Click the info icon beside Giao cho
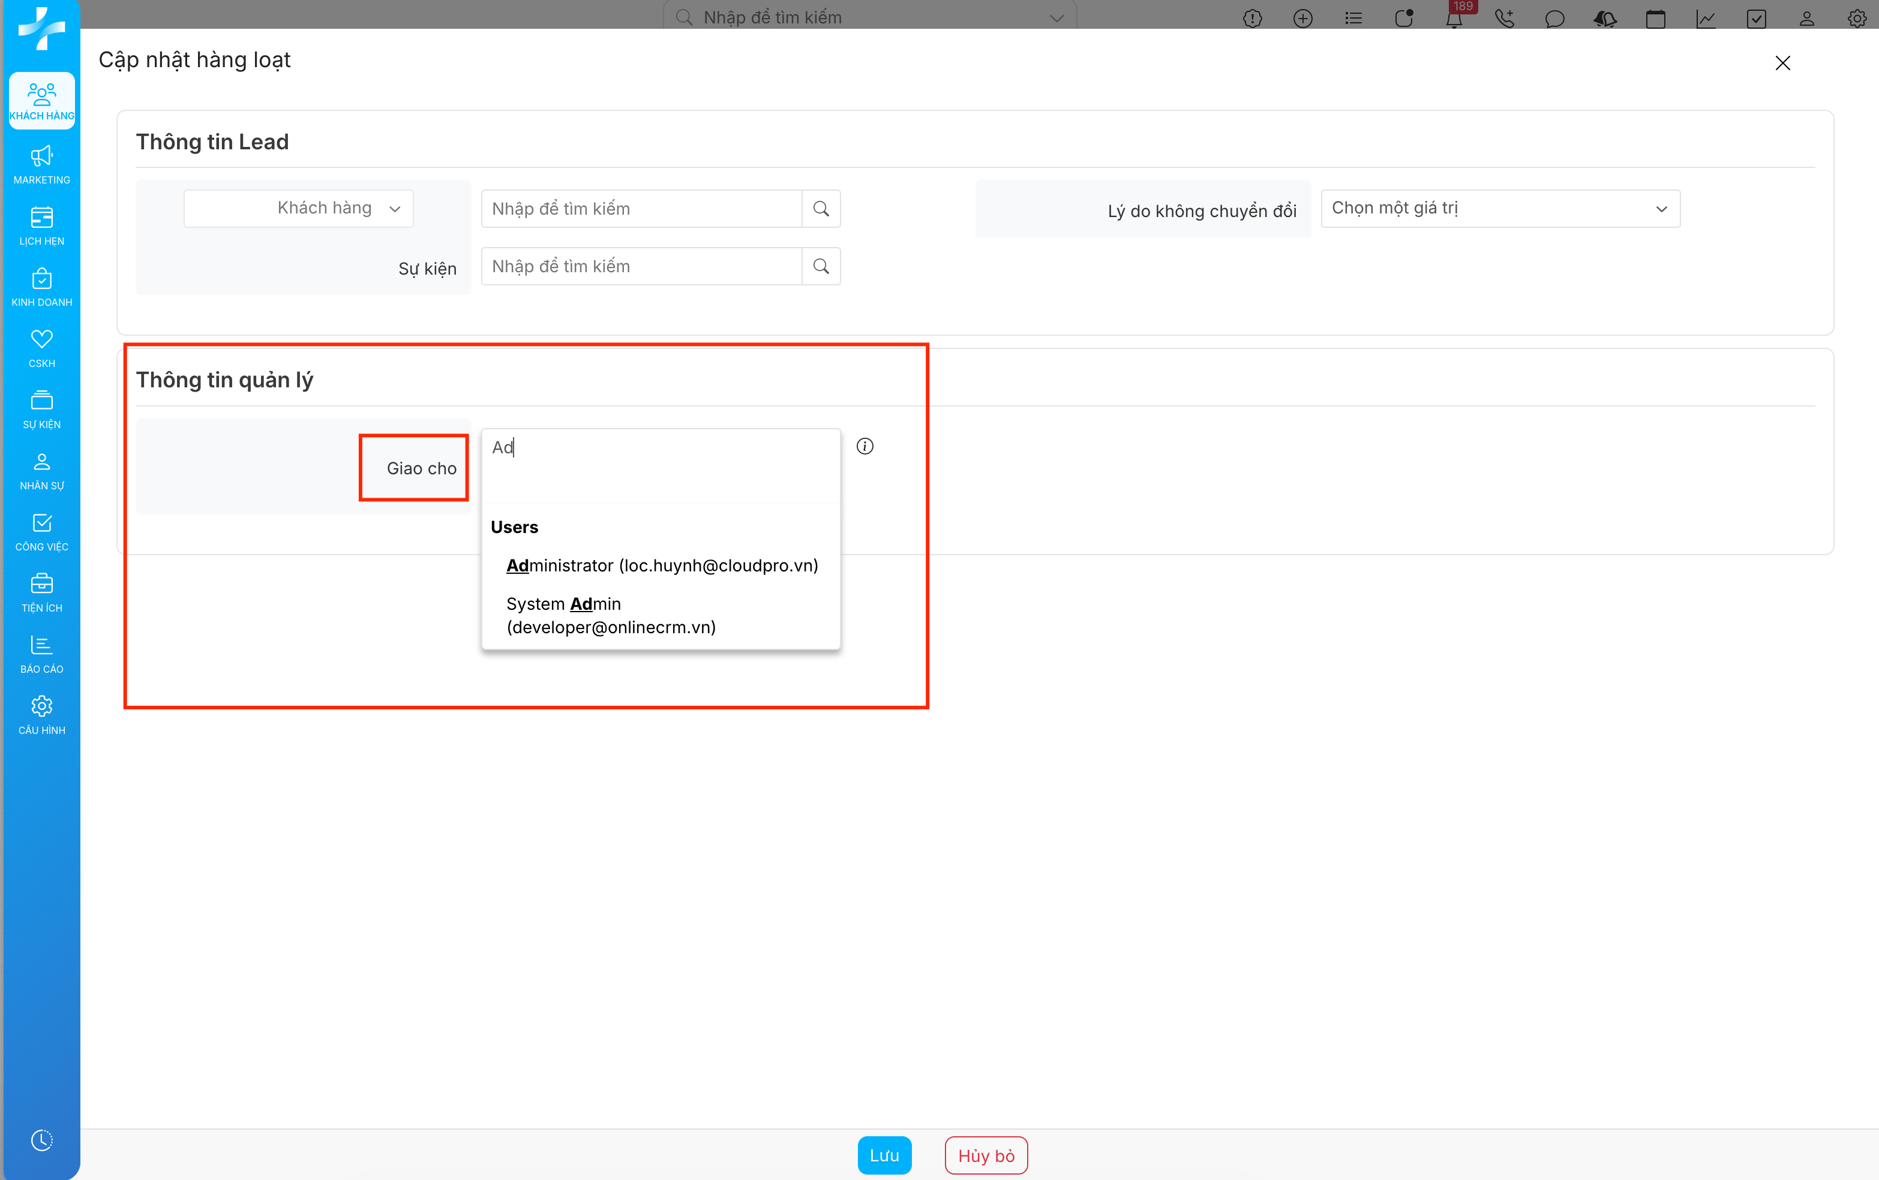Image resolution: width=1879 pixels, height=1180 pixels. [x=865, y=446]
